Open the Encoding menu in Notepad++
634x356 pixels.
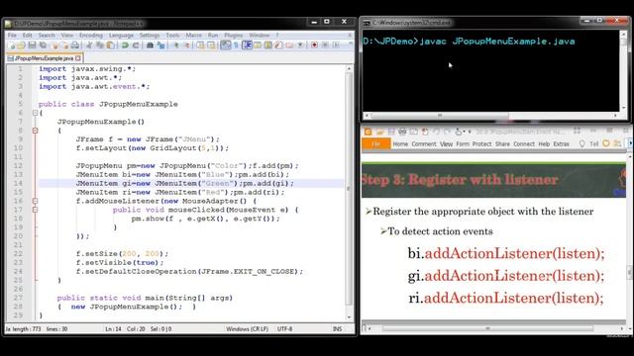(x=91, y=36)
